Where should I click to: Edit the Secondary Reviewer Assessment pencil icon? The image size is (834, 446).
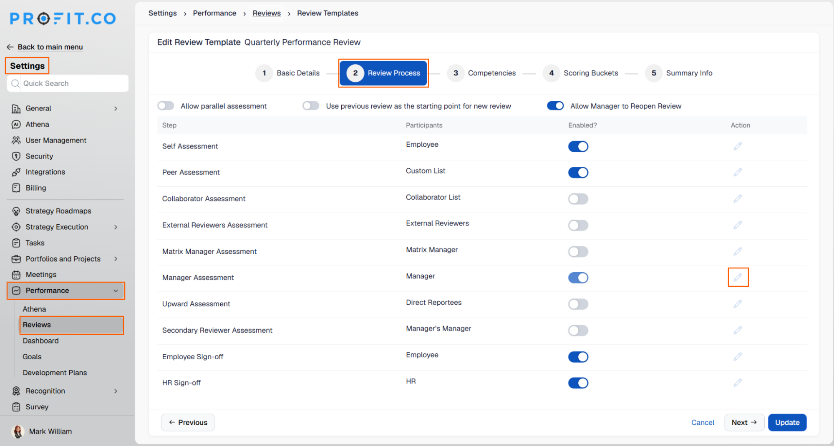point(738,330)
